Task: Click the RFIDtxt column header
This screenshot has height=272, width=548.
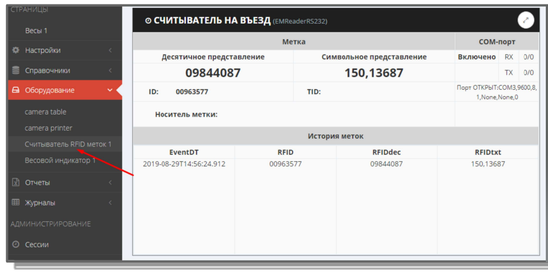Action: click(x=488, y=152)
